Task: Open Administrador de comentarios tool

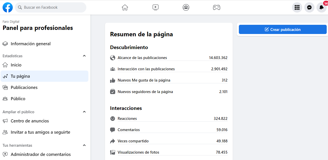Action: tap(41, 154)
